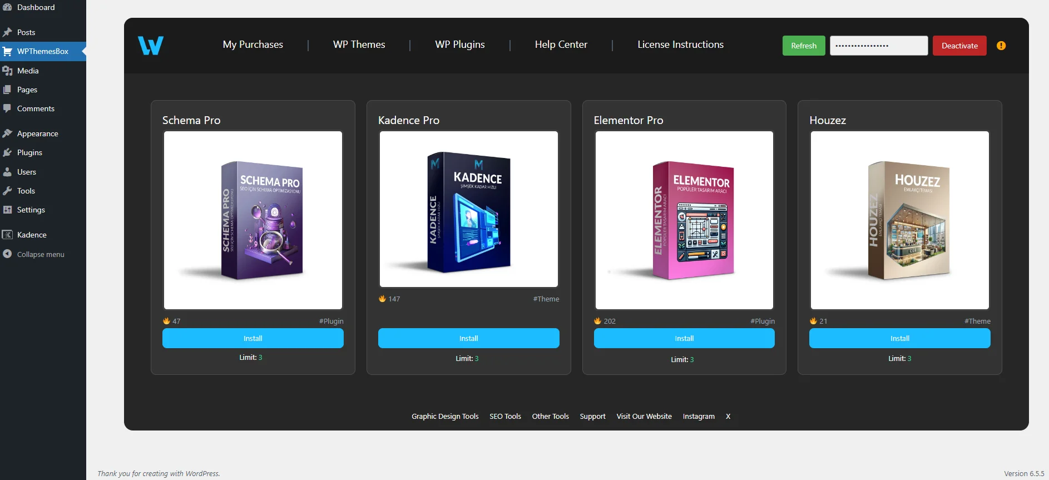1049x480 pixels.
Task: Click the Schema Pro box thumbnail
Action: click(253, 220)
